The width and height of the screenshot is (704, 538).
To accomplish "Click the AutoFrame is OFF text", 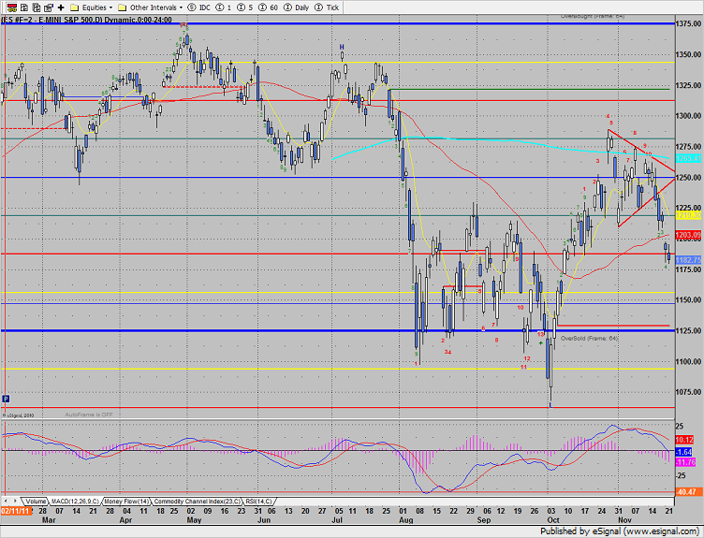I will point(89,414).
